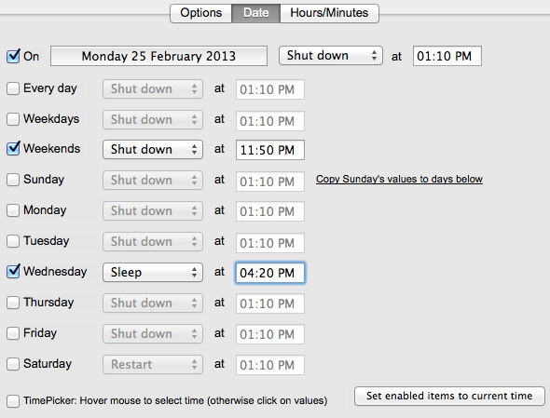Open the Hours/Minutes tab
The width and height of the screenshot is (550, 418).
tap(329, 13)
